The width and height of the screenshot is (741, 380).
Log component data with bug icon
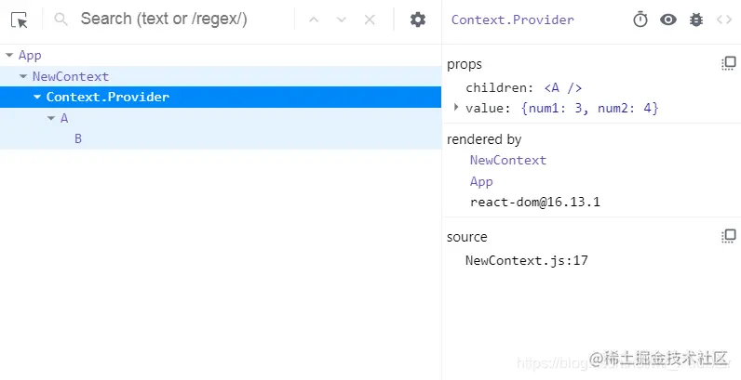696,20
